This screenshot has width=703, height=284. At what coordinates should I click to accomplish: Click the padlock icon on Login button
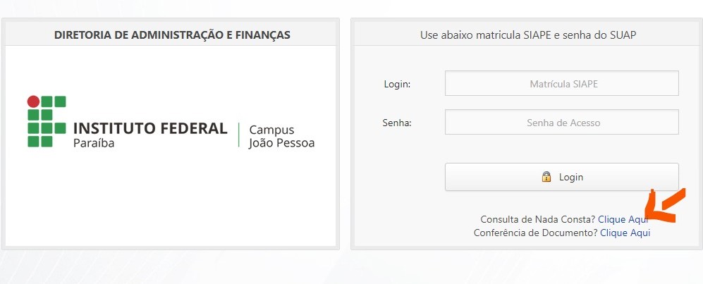click(546, 177)
